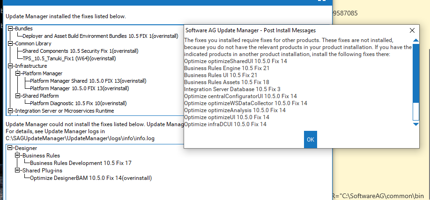This screenshot has width=430, height=200.
Task: Select Optimize DesignerBAM 10.5.0 Fix 14
Action: click(91, 178)
